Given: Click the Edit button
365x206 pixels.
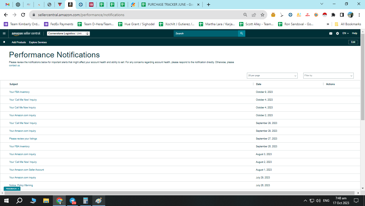Looking at the screenshot, I should (353, 42).
